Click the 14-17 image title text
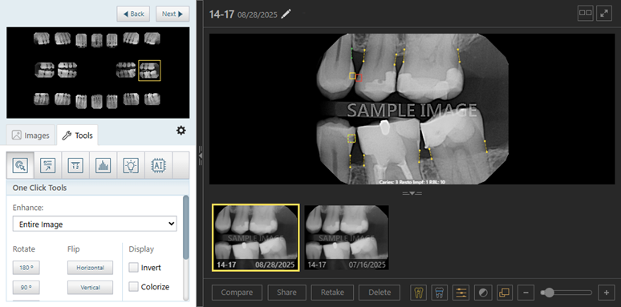The height and width of the screenshot is (307, 621). pos(221,14)
